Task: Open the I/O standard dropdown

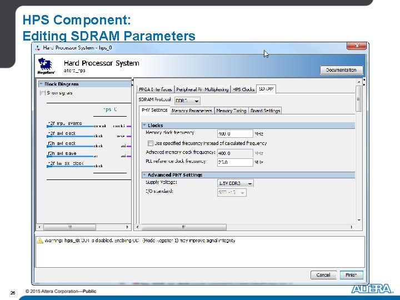Action: [232, 192]
